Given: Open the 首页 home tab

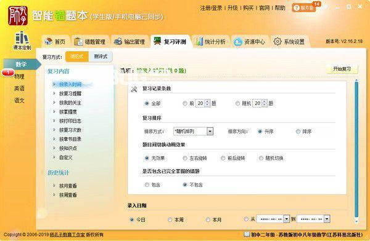Looking at the screenshot, I should coord(55,42).
